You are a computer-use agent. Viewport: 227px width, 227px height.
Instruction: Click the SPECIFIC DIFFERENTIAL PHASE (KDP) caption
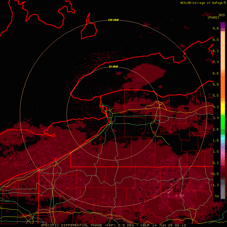[x=78, y=225]
